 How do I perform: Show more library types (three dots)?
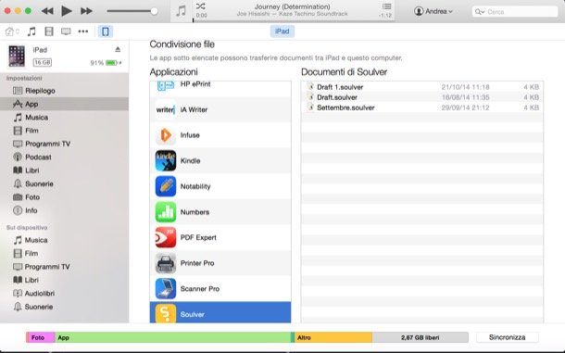click(83, 32)
